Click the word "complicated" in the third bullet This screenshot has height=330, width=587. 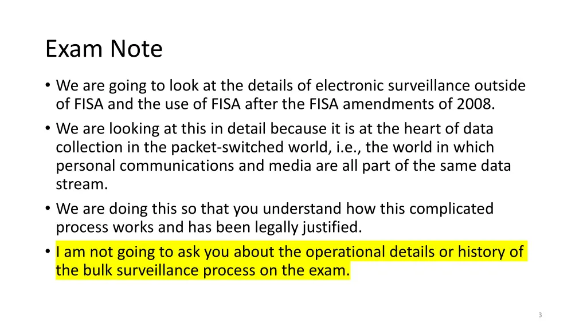click(x=451, y=209)
